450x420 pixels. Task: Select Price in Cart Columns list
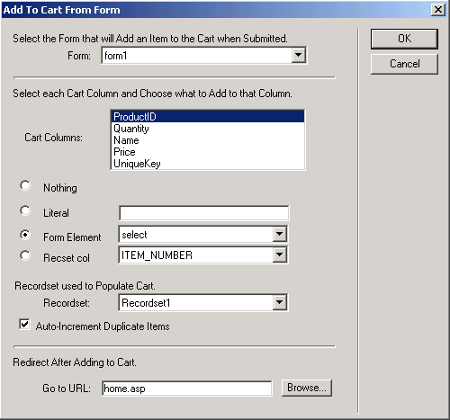pos(208,152)
